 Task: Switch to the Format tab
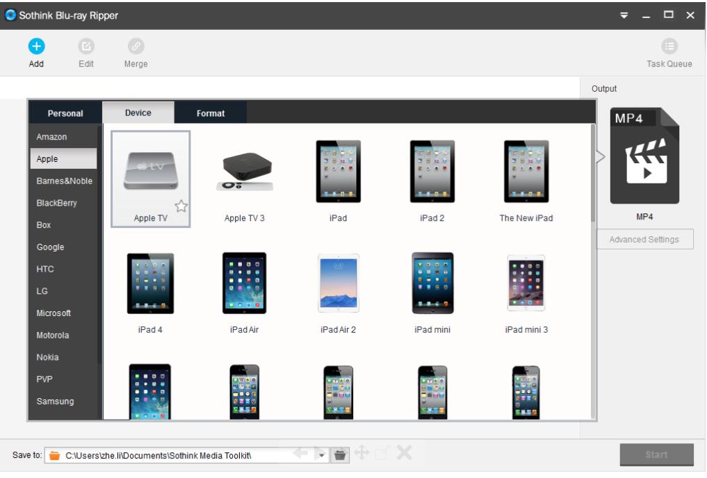pyautogui.click(x=211, y=113)
